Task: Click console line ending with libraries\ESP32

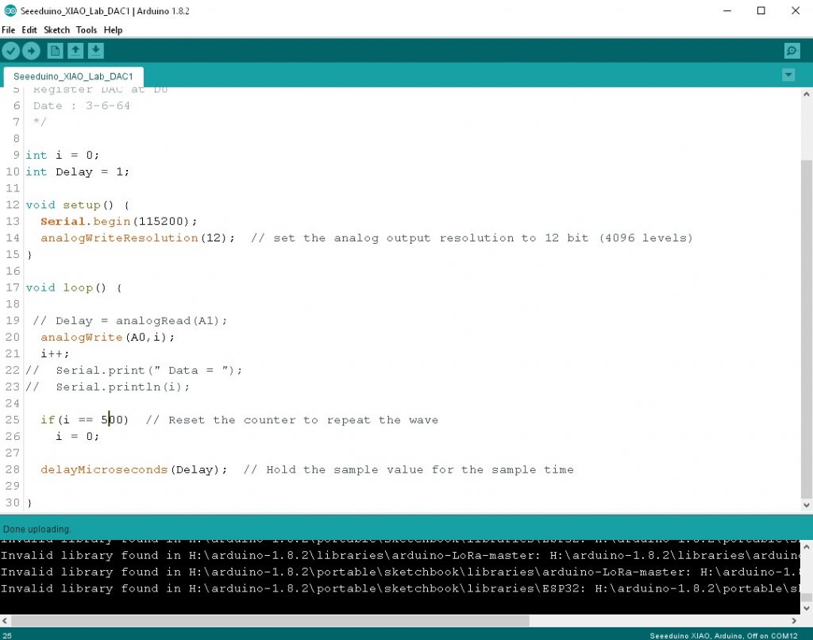Action: [400, 588]
